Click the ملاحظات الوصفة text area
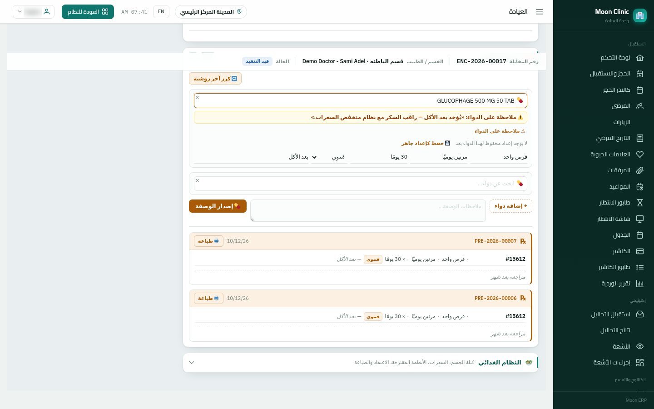654x409 pixels. pos(368,211)
